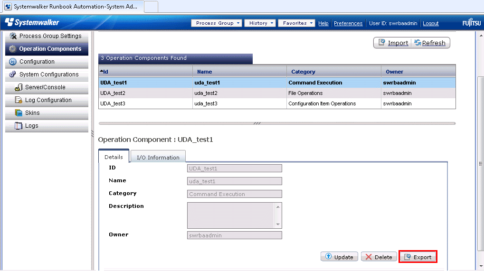Click the Import icon

pos(382,43)
